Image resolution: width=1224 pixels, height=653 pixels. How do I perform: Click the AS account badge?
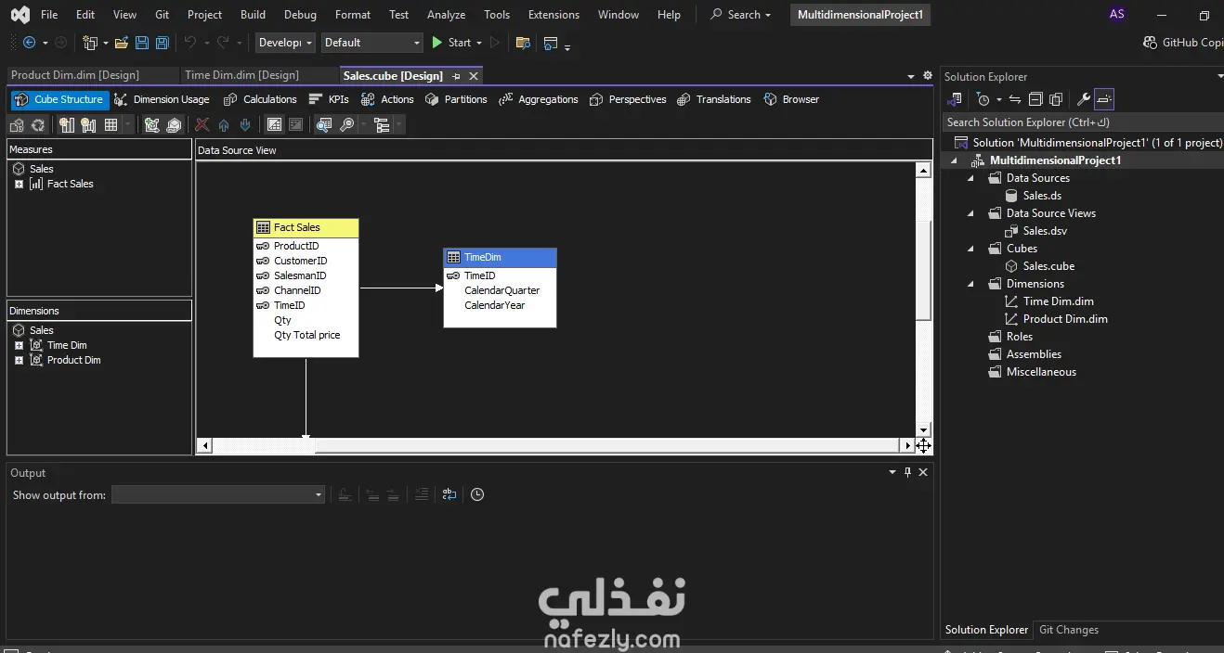coord(1117,15)
